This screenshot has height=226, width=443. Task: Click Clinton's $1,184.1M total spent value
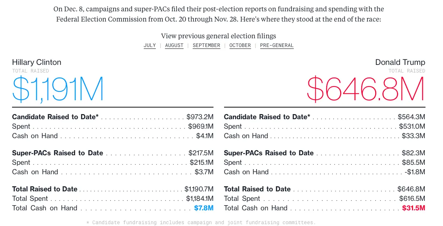(x=200, y=199)
